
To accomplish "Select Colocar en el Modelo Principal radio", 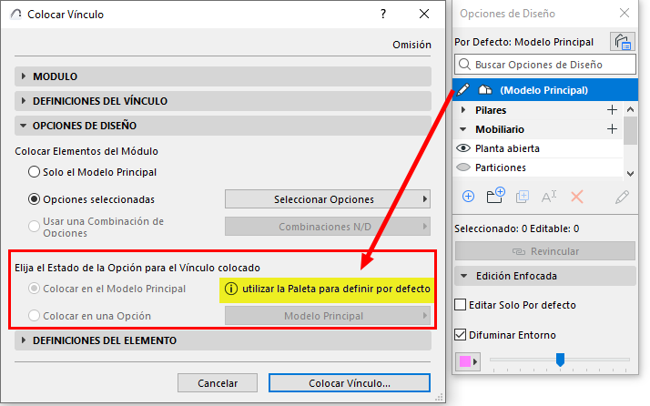I will click(34, 289).
